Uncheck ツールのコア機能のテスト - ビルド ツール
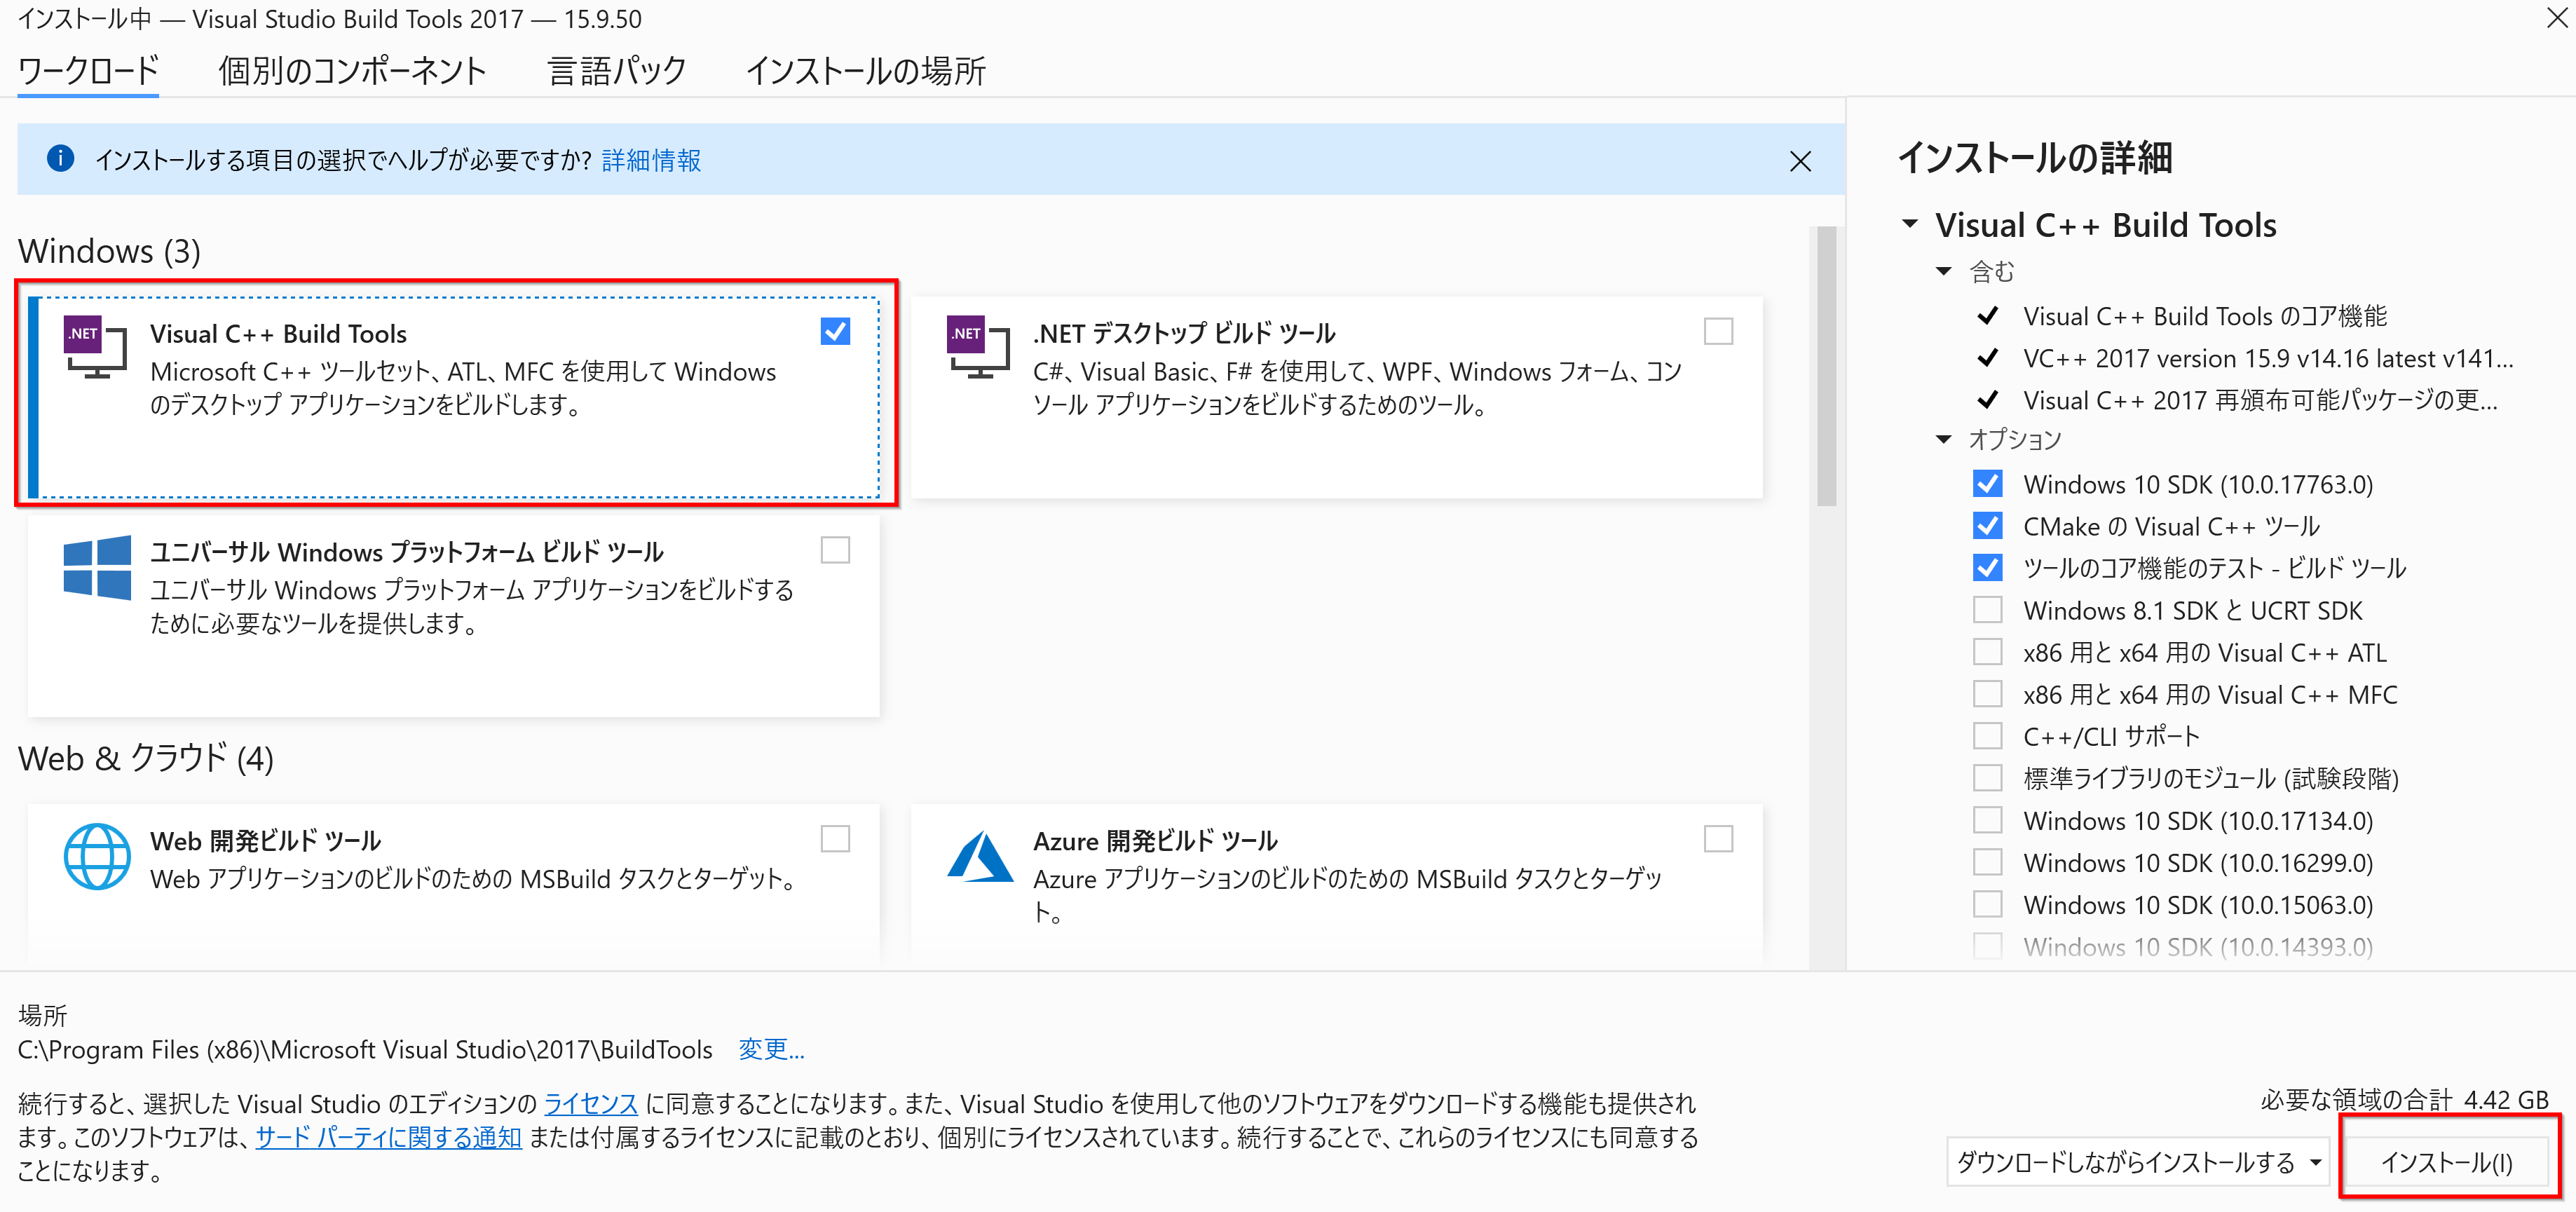 (1987, 568)
